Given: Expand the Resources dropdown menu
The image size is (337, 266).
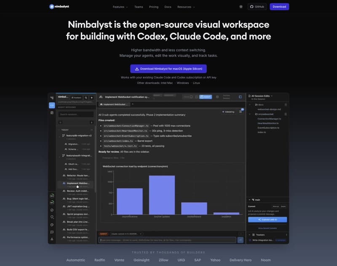Looking at the screenshot, I should click(x=186, y=7).
